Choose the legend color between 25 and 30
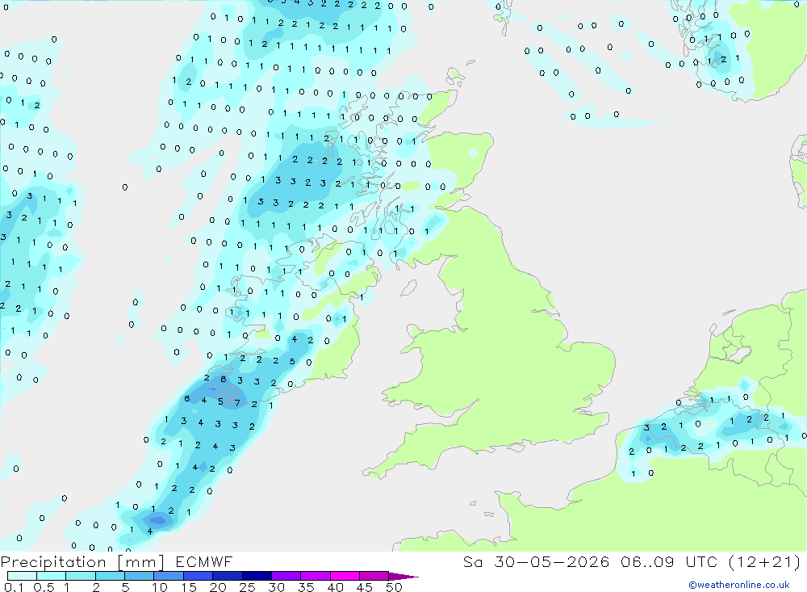Image resolution: width=807 pixels, height=592 pixels. tap(257, 576)
